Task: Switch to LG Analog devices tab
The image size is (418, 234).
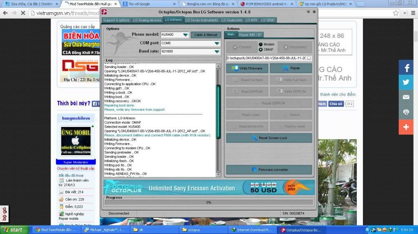Action: pyautogui.click(x=147, y=20)
